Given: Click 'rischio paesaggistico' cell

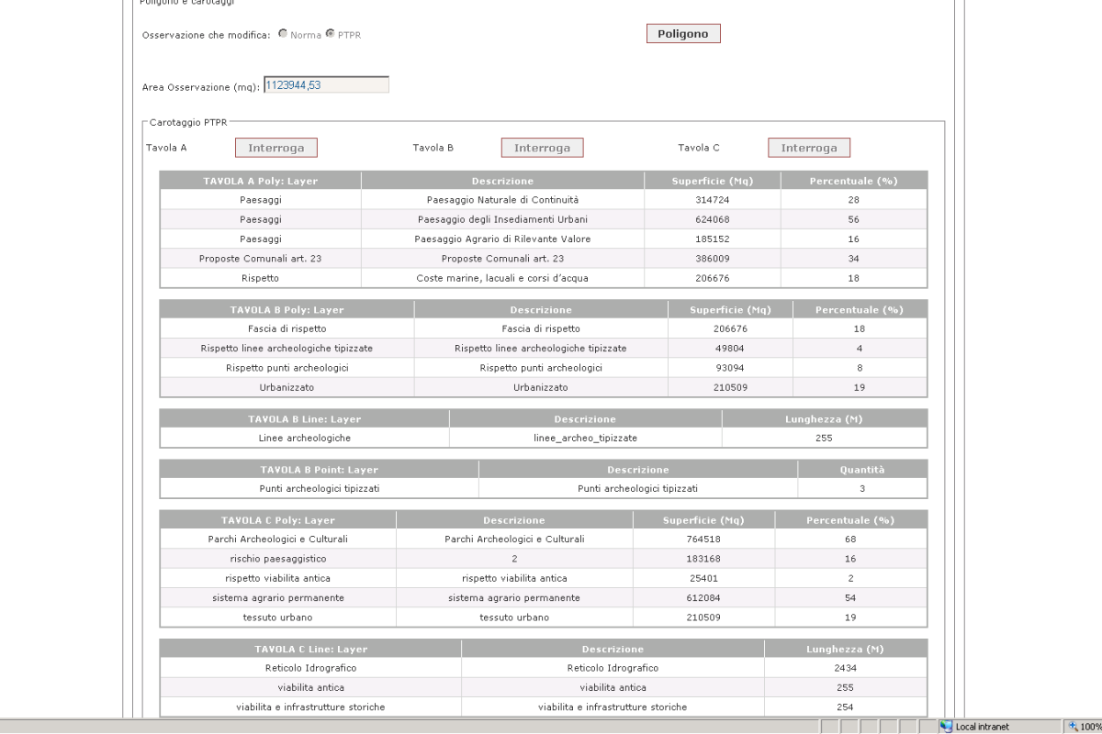Looking at the screenshot, I should (x=278, y=559).
